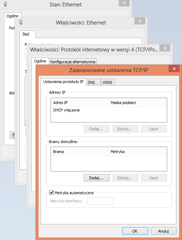Click the Anuluj button
Viewport: 182px width, 240px height.
coord(164,231)
